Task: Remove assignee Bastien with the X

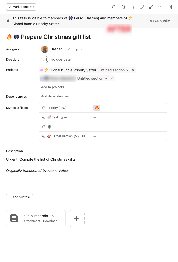Action: pos(69,49)
